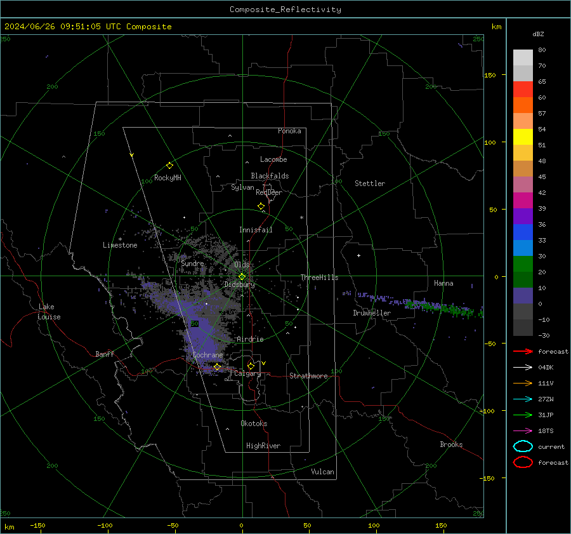This screenshot has height=534, width=571.
Task: Click the km label at bottom left
Action: pyautogui.click(x=10, y=527)
